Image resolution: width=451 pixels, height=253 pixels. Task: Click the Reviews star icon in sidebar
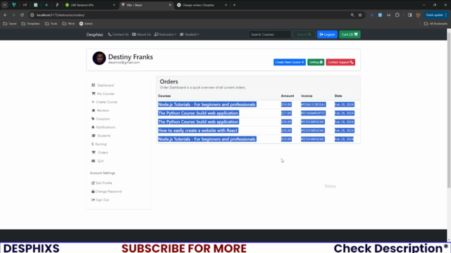pyautogui.click(x=93, y=110)
